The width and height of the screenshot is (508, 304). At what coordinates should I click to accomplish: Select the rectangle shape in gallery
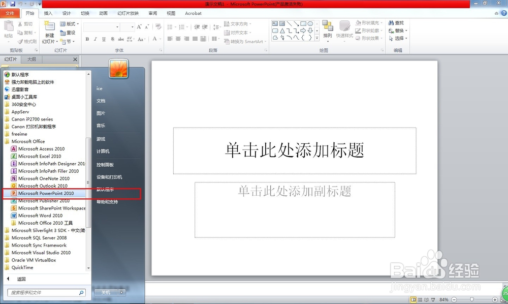pyautogui.click(x=303, y=24)
